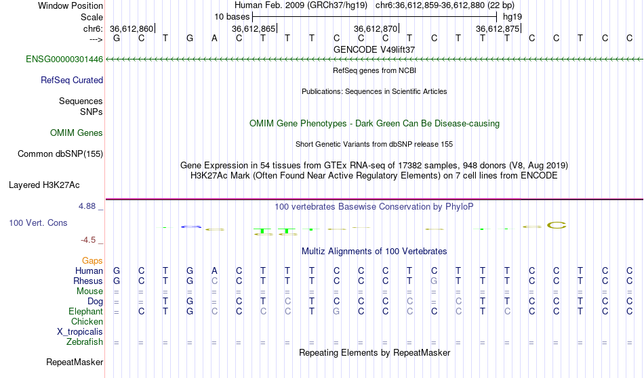This screenshot has height=378, width=644.
Task: Click the Dog species row label
Action: pyautogui.click(x=95, y=302)
